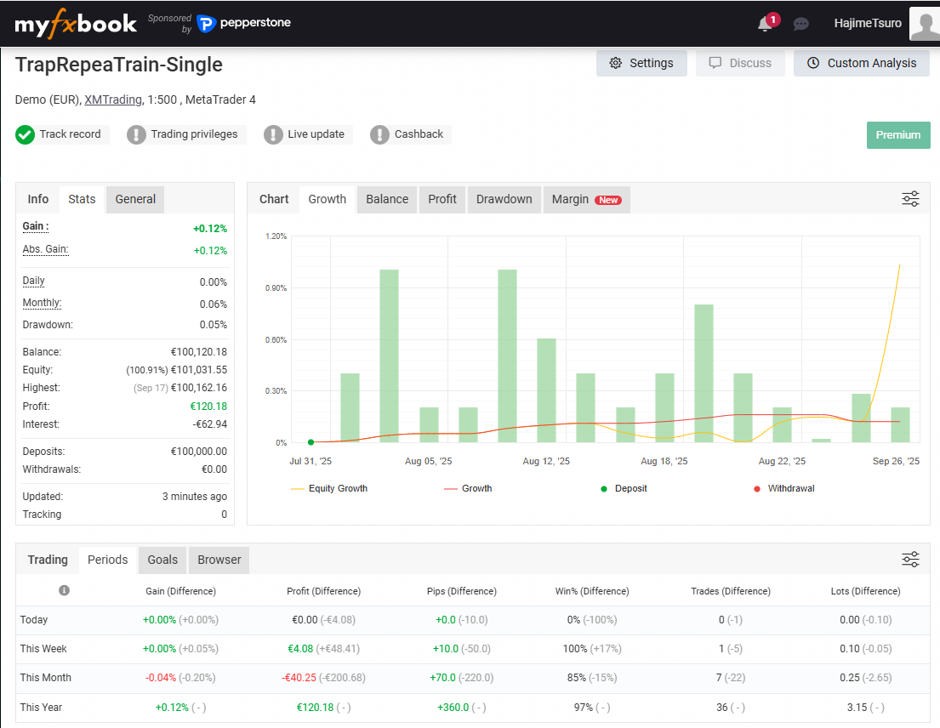Open chart options sliders icon
940x728 pixels.
tap(910, 199)
